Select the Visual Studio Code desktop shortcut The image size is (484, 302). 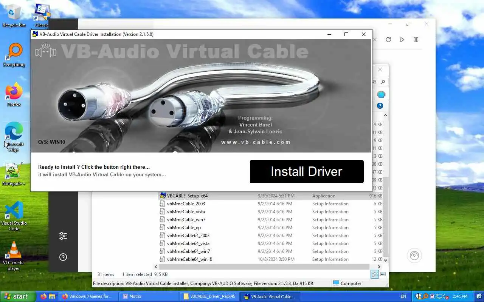pyautogui.click(x=14, y=216)
